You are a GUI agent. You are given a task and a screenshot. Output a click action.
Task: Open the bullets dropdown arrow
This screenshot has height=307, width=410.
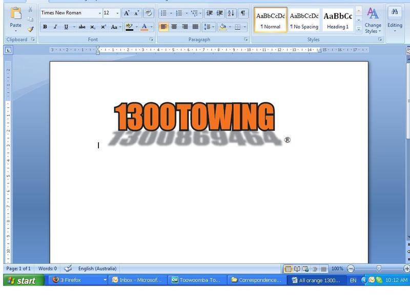(171, 13)
